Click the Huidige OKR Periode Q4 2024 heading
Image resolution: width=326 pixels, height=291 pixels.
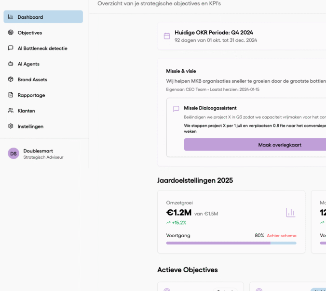pyautogui.click(x=214, y=33)
